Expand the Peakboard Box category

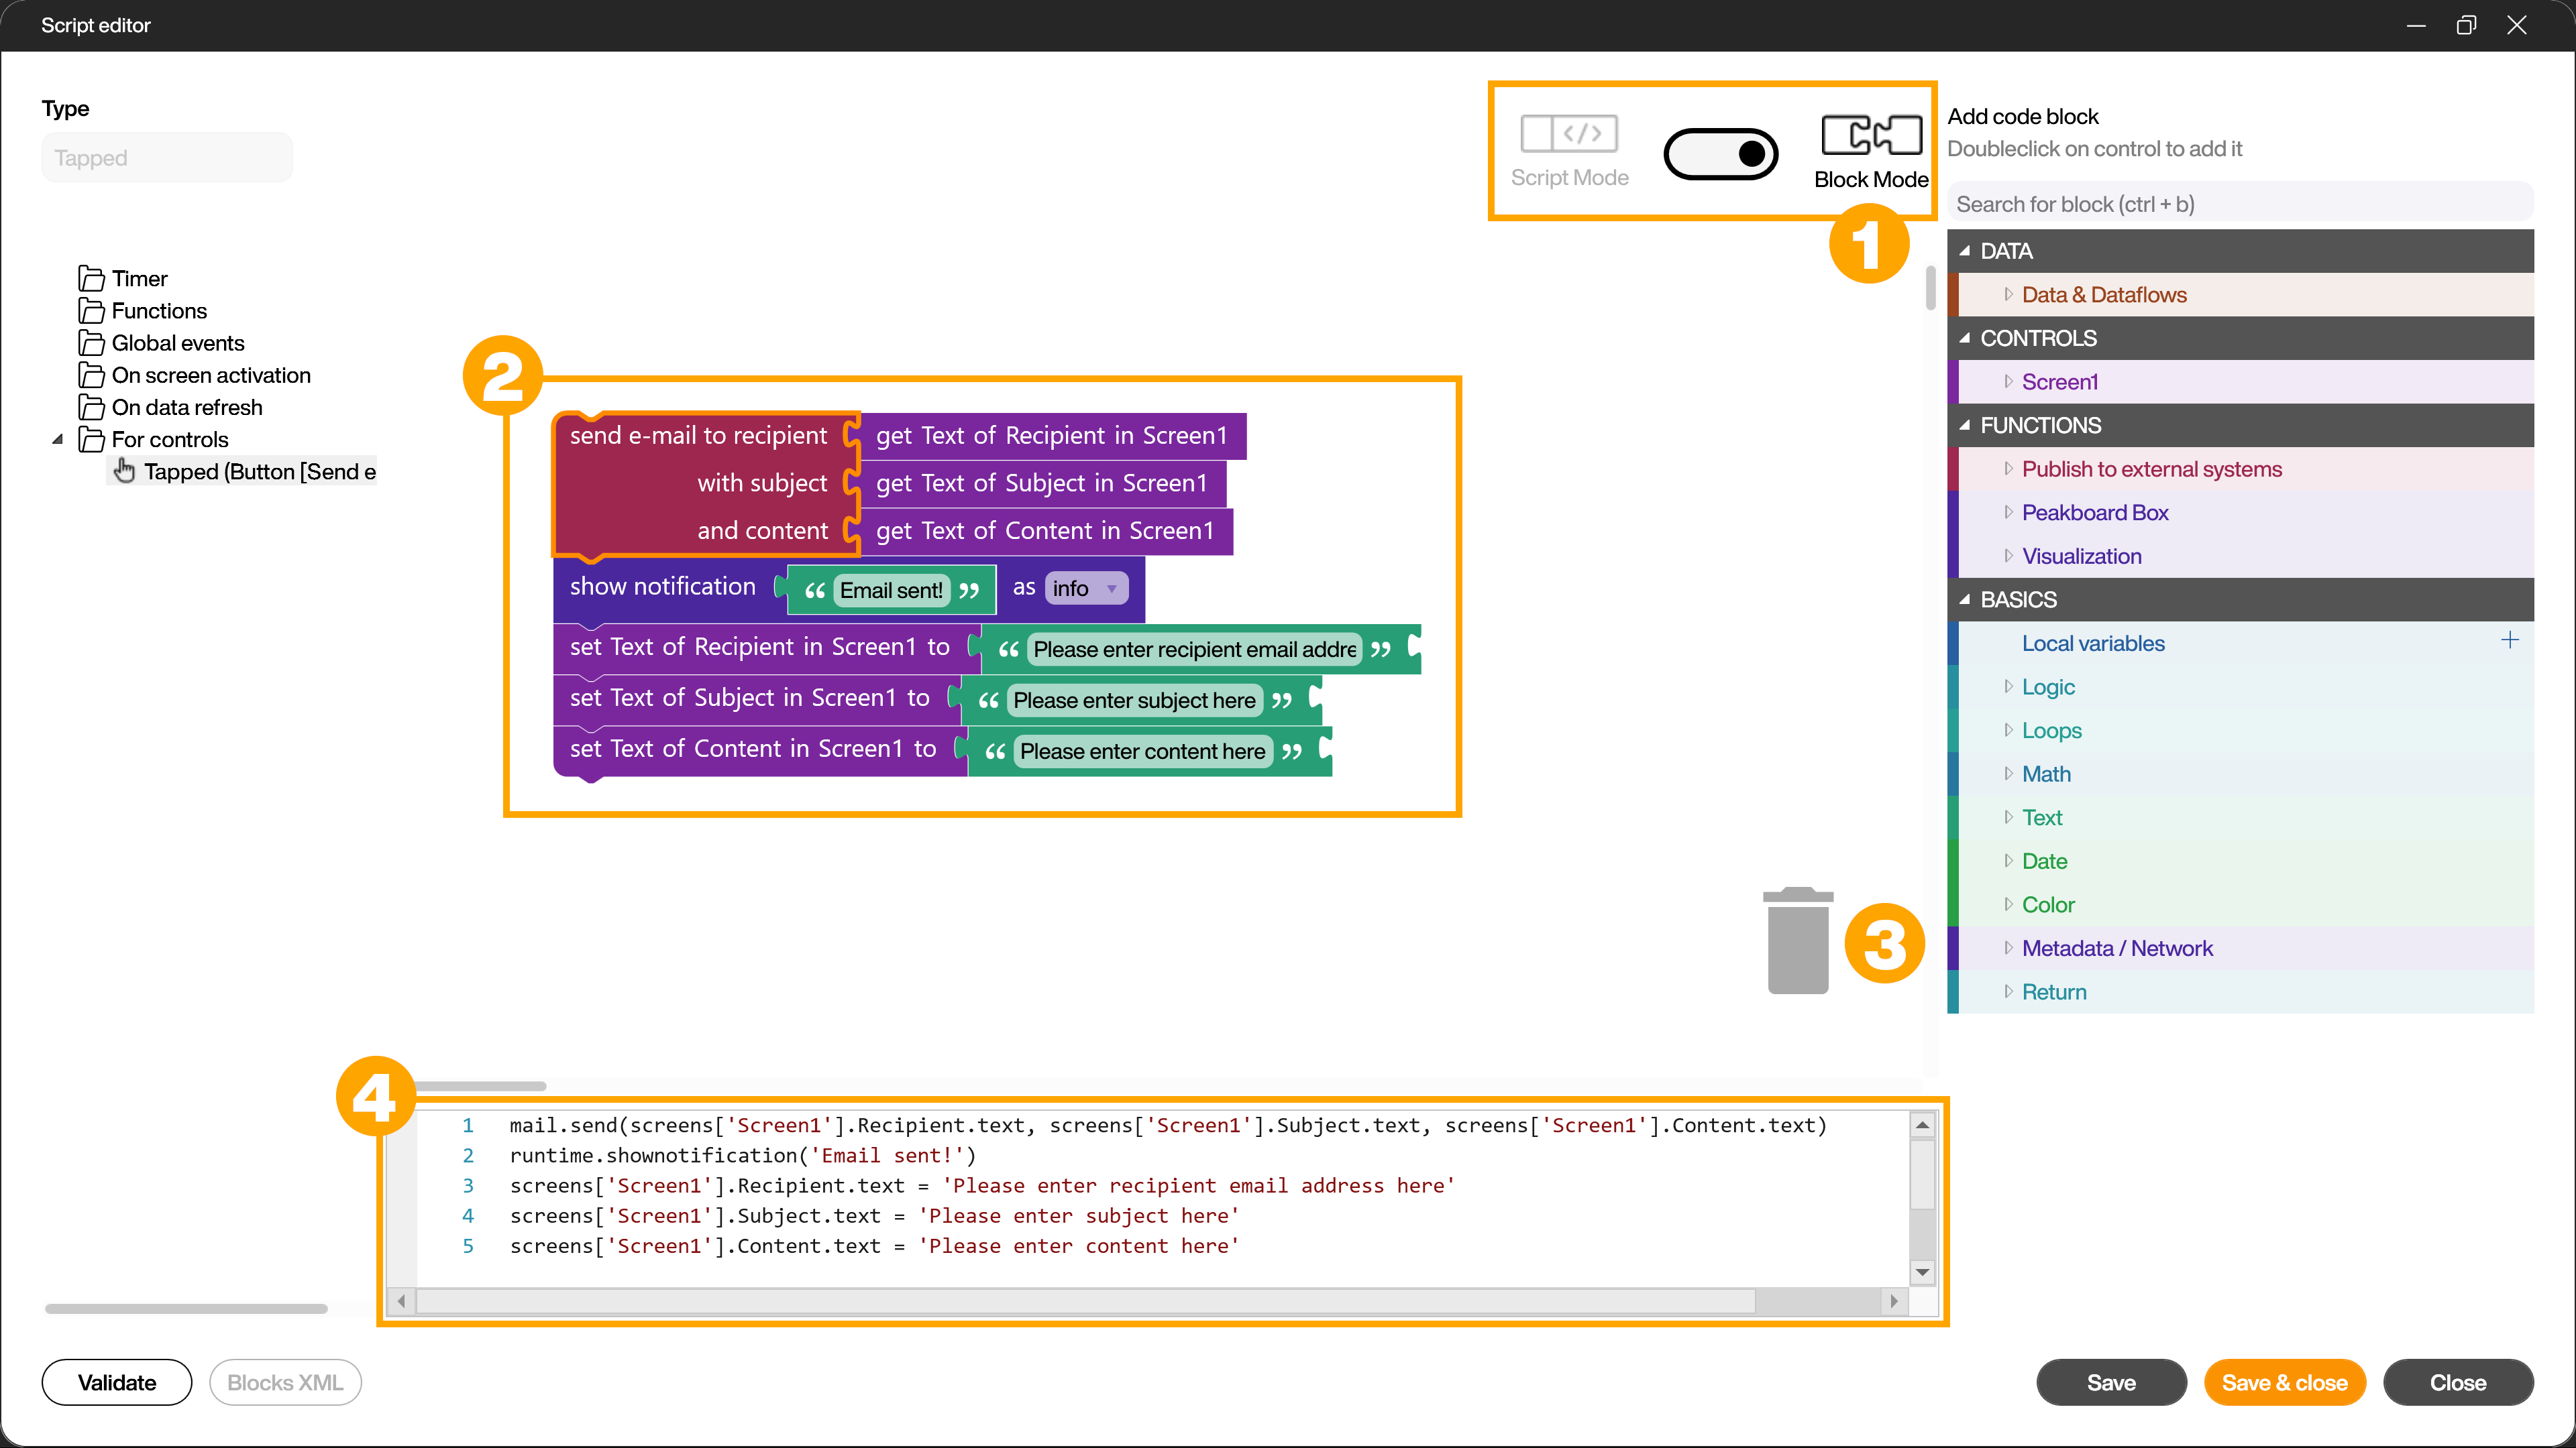pyautogui.click(x=2240, y=513)
